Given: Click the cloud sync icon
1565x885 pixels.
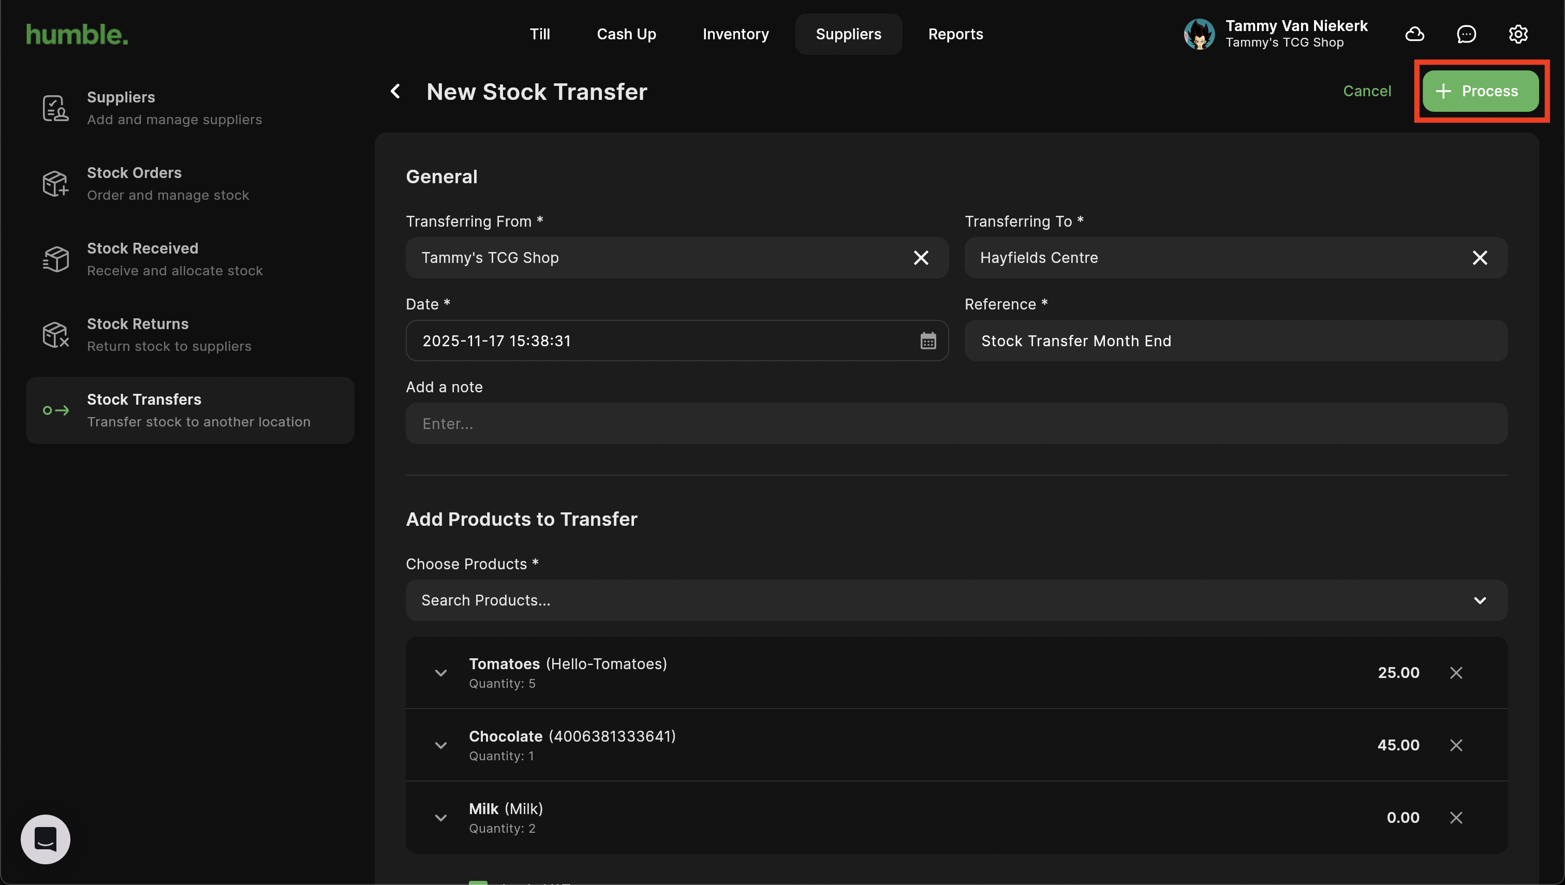Looking at the screenshot, I should pos(1414,34).
